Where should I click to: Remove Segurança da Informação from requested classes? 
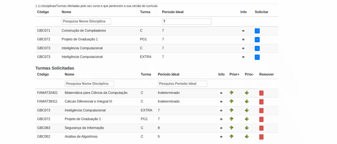pyautogui.click(x=261, y=128)
